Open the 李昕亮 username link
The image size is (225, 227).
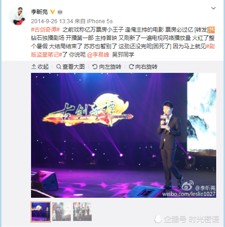point(39,12)
